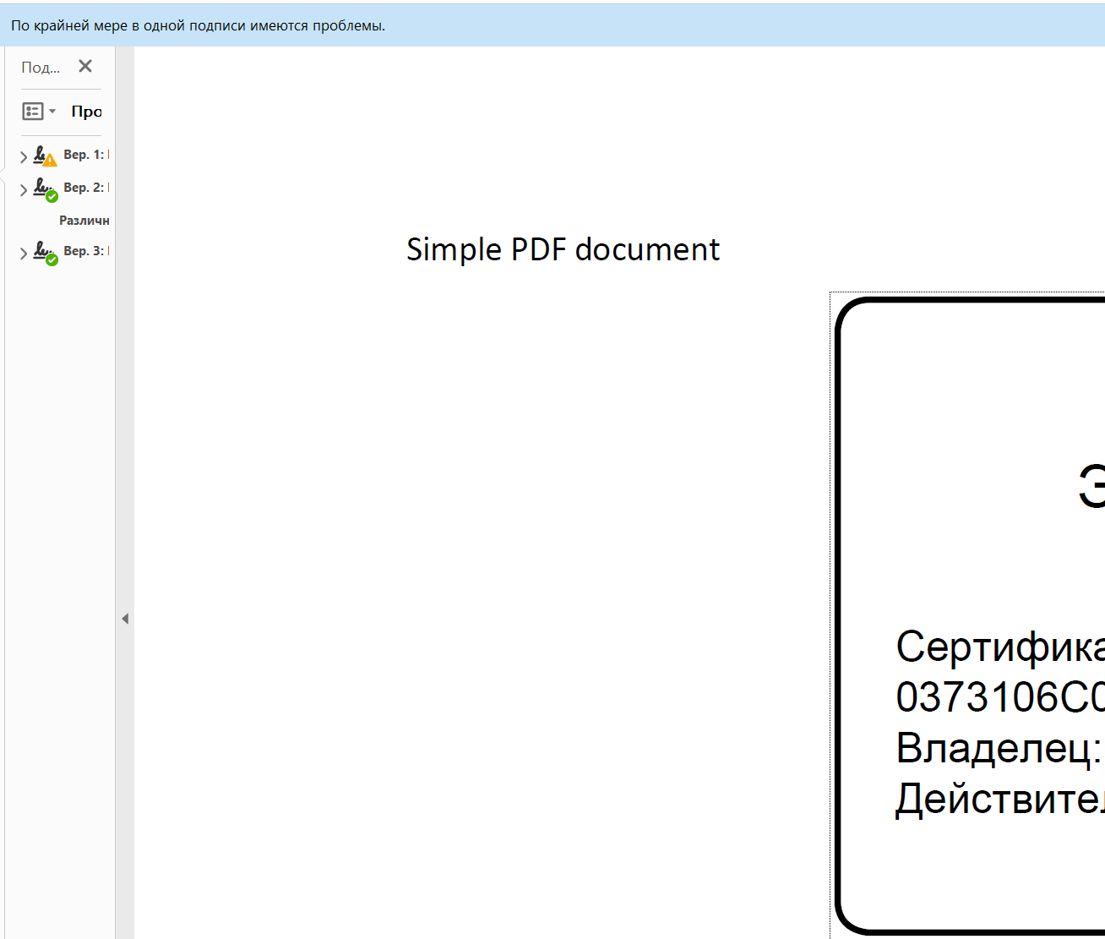Click the warning signature icon for Вер. 1
This screenshot has width=1105, height=939.
pyautogui.click(x=44, y=156)
